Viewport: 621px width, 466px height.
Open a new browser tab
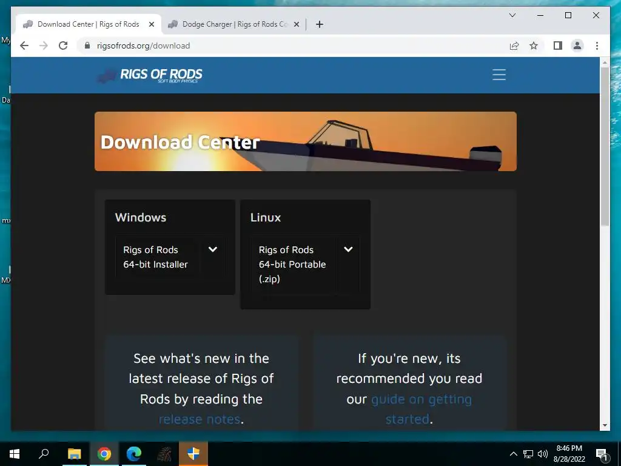click(320, 24)
